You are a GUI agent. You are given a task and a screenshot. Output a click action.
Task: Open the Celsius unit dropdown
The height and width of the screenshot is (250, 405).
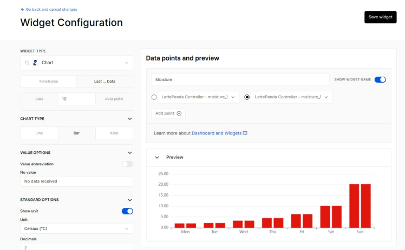(127, 229)
